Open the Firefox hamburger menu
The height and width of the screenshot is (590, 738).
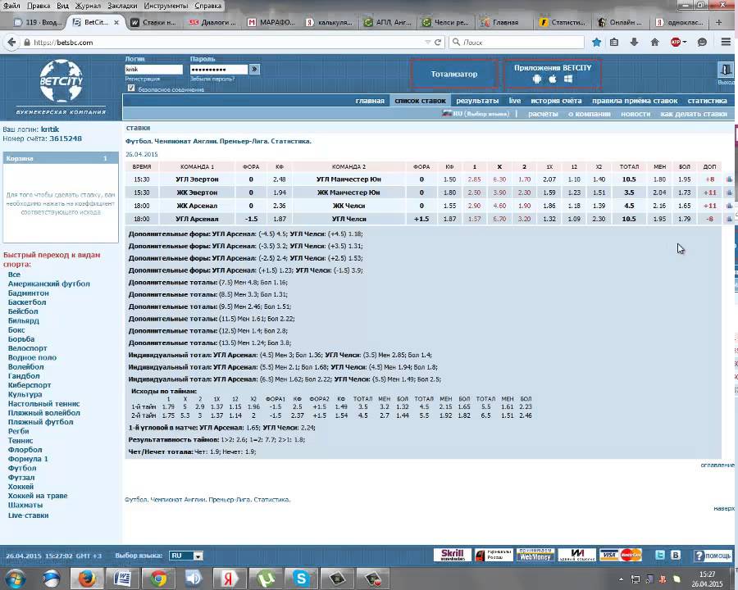pos(726,43)
